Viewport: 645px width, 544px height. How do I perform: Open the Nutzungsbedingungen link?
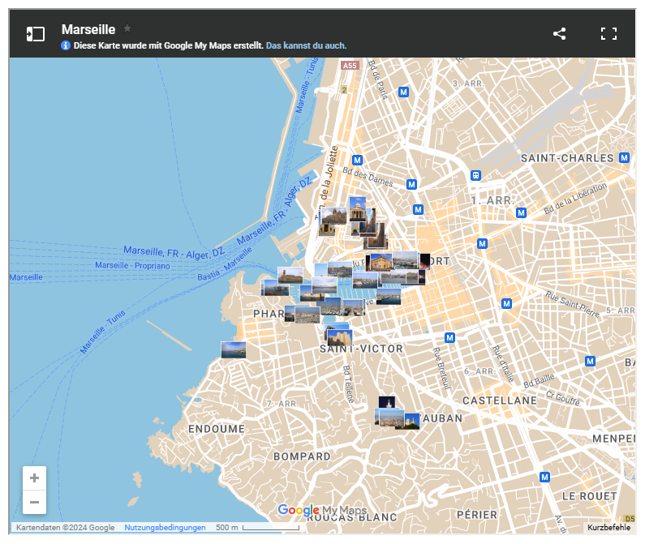(x=165, y=528)
